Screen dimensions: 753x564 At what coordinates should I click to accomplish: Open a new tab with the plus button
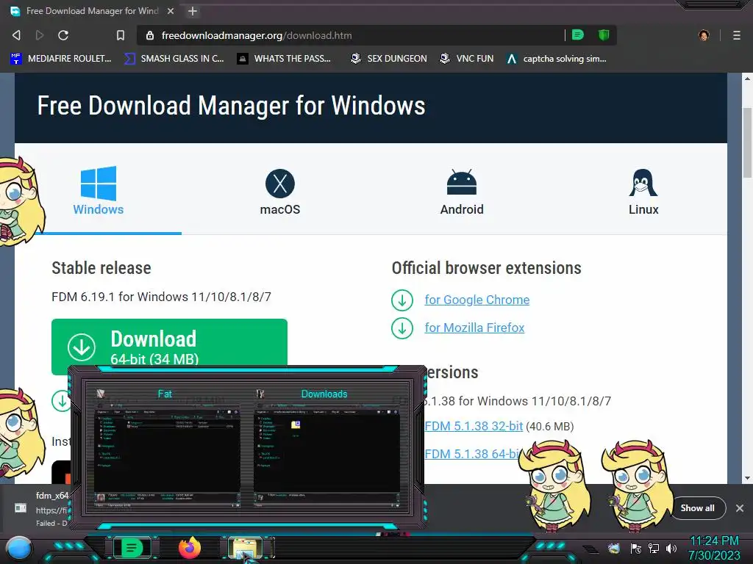pyautogui.click(x=193, y=11)
